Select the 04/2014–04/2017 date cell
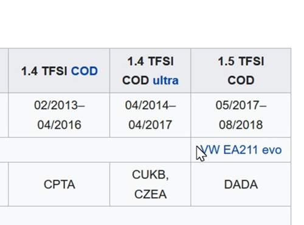 click(150, 115)
